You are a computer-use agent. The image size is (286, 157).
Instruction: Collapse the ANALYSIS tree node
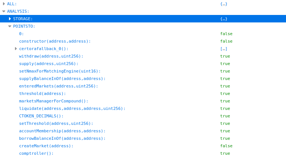pos(4,11)
